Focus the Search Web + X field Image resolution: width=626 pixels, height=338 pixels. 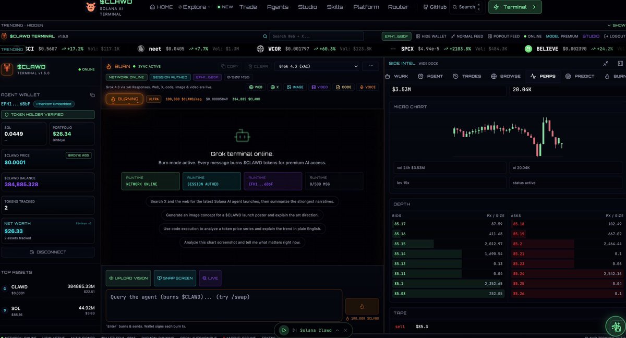317,37
